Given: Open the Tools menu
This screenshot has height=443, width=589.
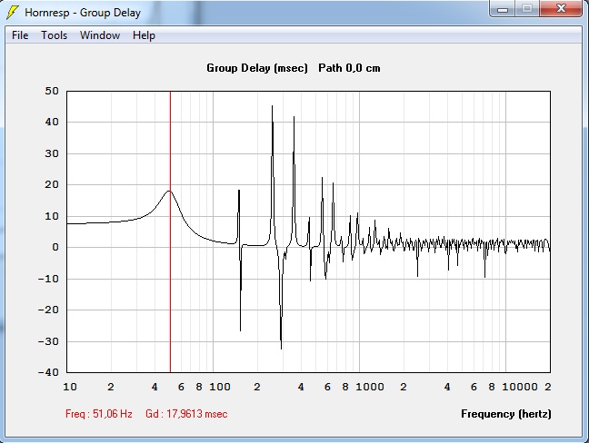Looking at the screenshot, I should (x=55, y=35).
